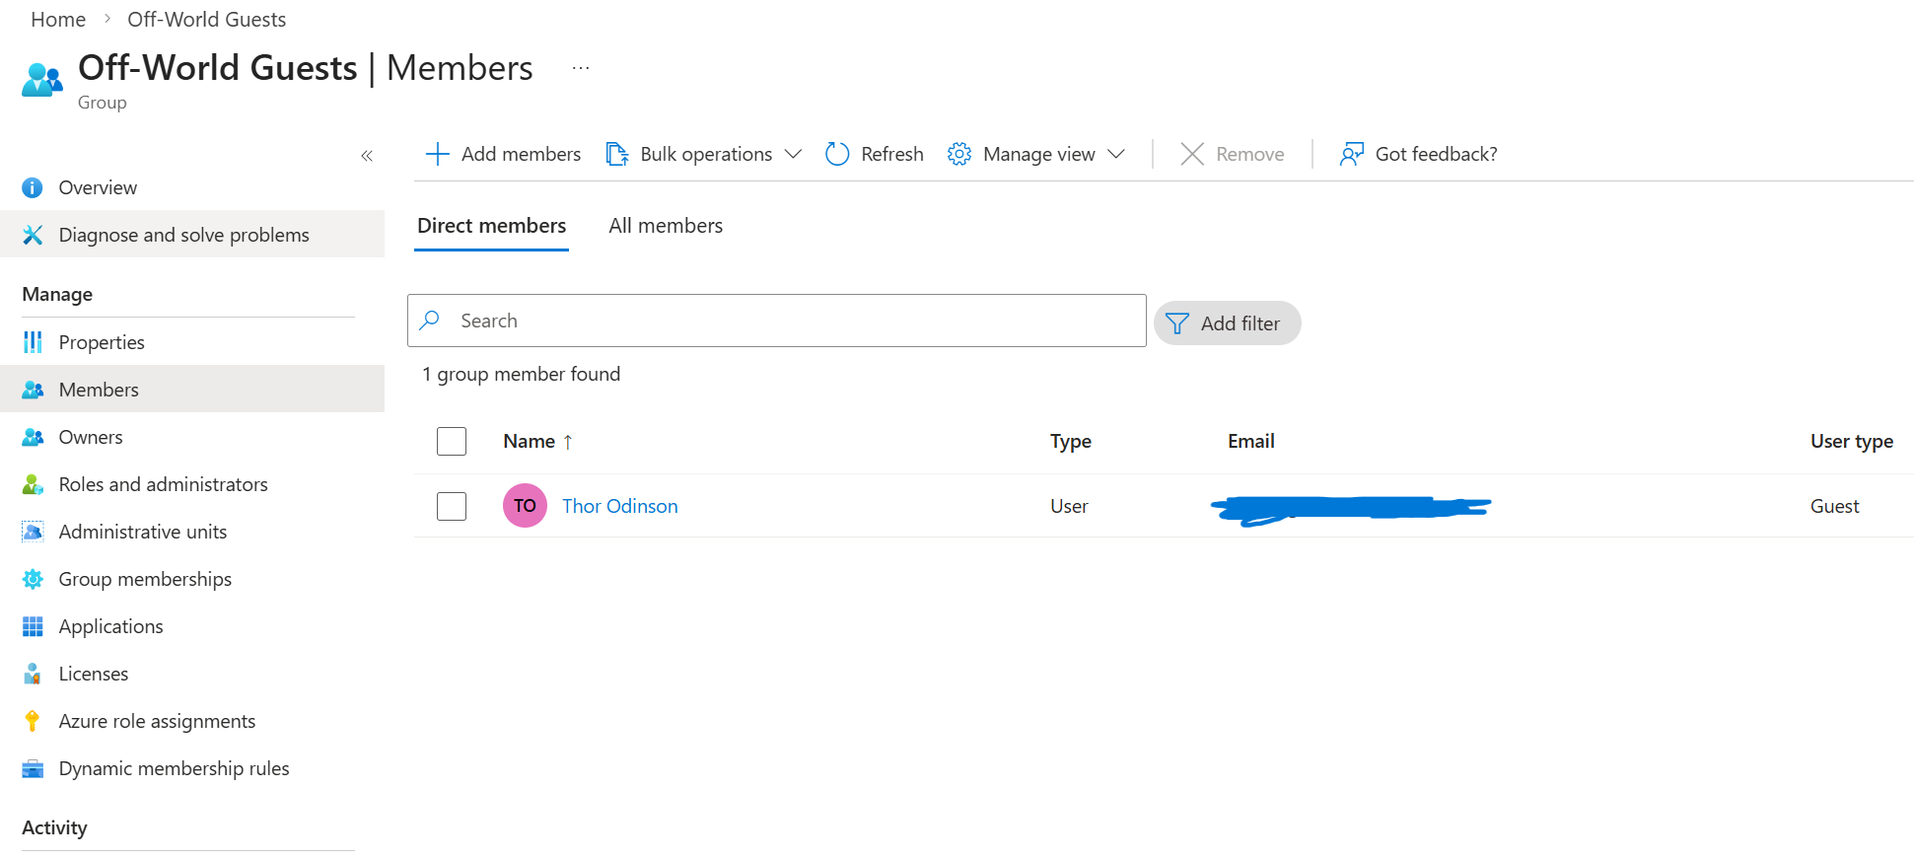Tick the select-all header checkbox
1914x859 pixels.
452,441
